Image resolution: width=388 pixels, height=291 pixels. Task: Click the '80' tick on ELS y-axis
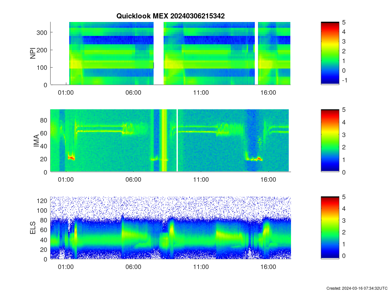coord(44,220)
